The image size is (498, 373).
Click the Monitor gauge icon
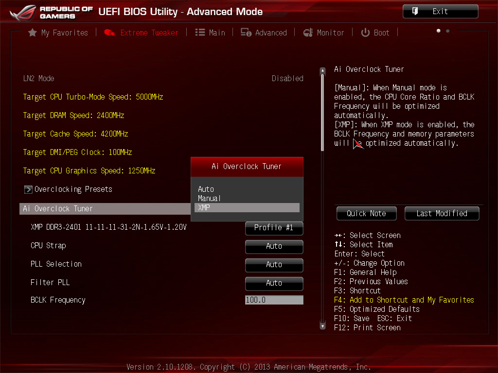pyautogui.click(x=308, y=33)
